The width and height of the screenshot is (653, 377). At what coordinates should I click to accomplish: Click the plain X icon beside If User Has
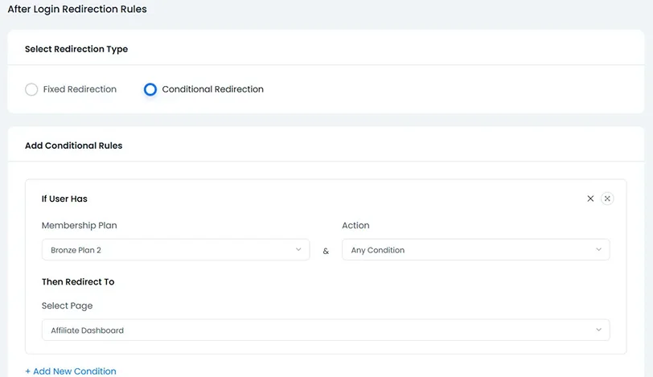(x=590, y=199)
